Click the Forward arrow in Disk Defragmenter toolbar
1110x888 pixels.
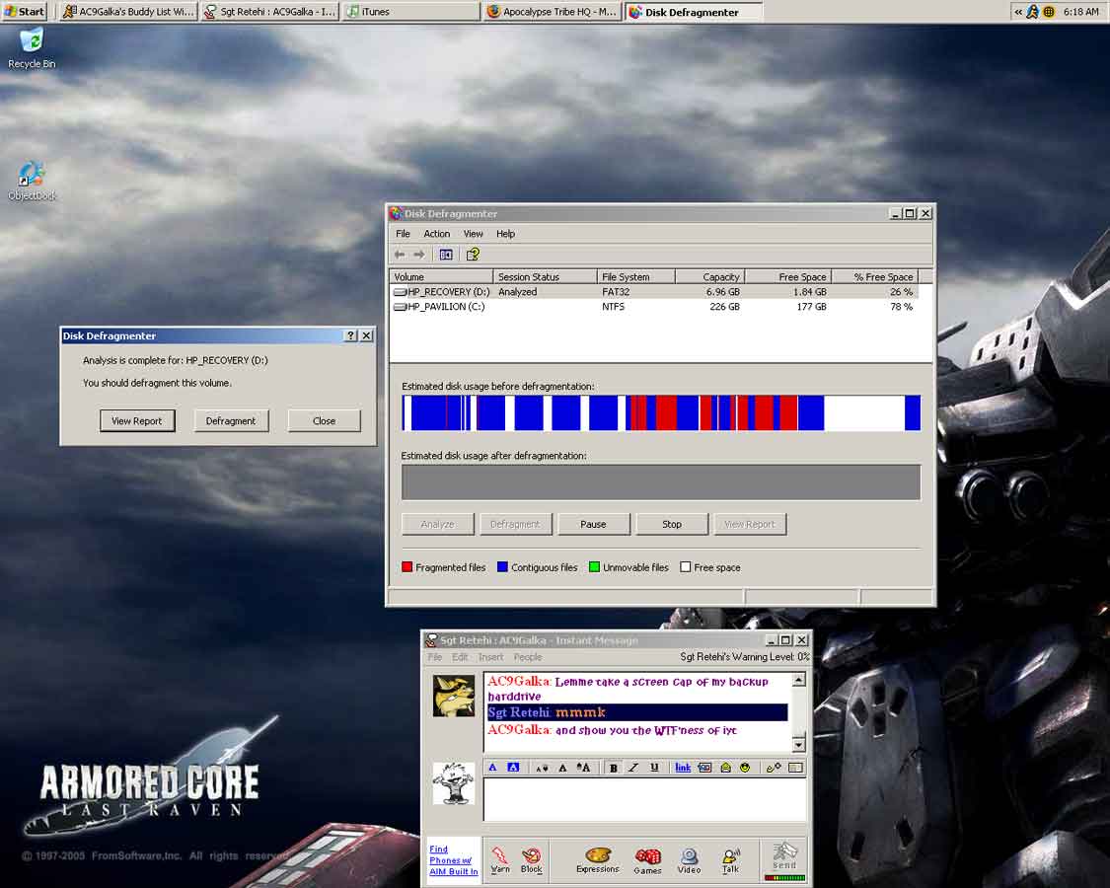419,255
